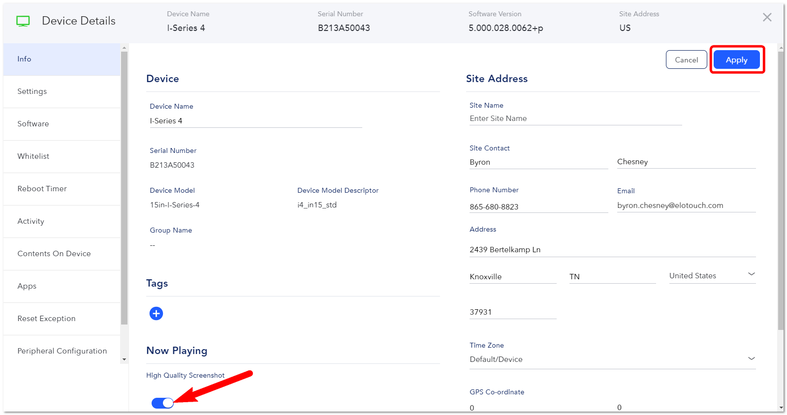Close the Device Details panel with X
This screenshot has width=787, height=415.
[767, 17]
